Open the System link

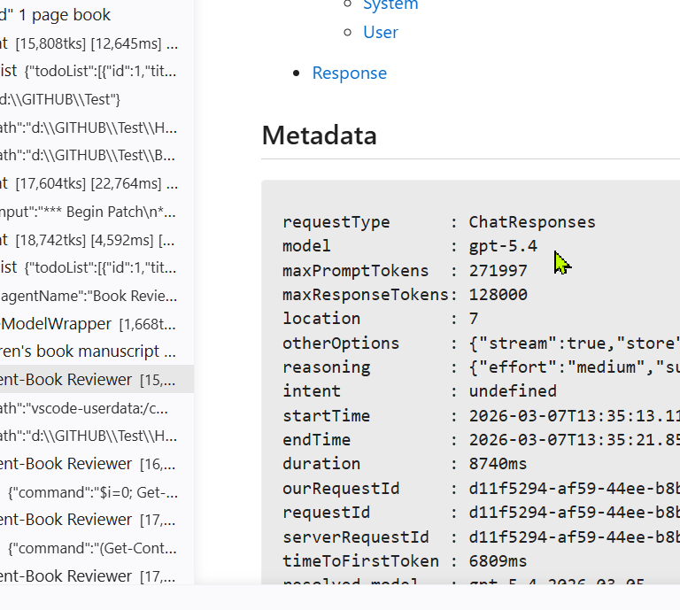[x=390, y=4]
